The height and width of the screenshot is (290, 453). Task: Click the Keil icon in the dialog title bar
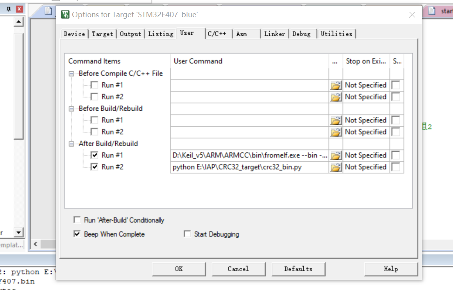(x=65, y=15)
